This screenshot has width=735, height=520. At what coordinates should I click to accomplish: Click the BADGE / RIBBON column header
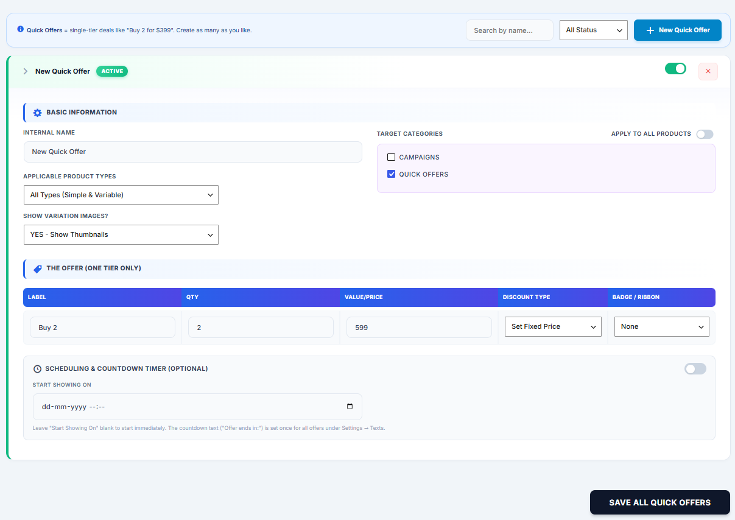(x=636, y=297)
